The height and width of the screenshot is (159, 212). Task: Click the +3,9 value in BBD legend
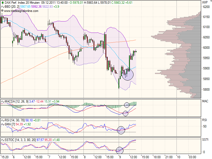click(56, 7)
